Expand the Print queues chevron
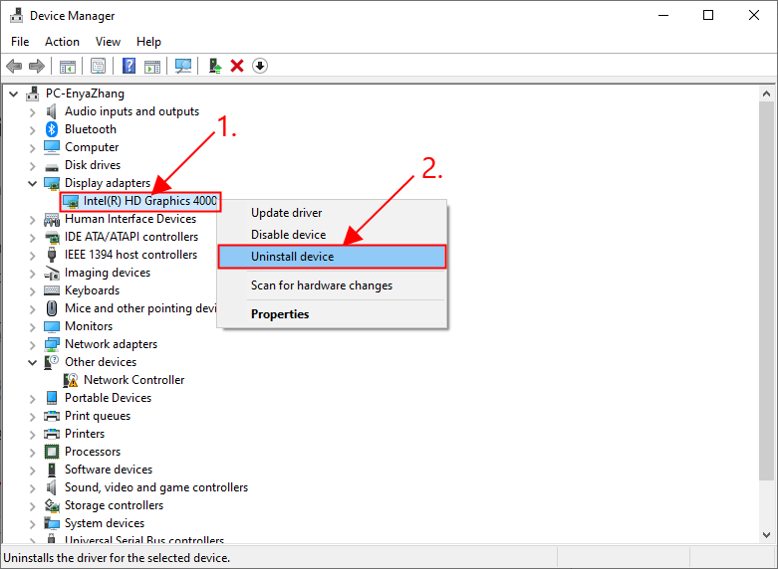778x569 pixels. pyautogui.click(x=32, y=416)
